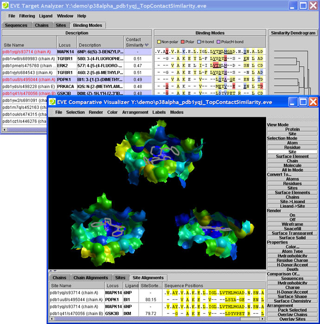Viewport: 320px width, 324px height.
Task: Open the Arrangement menu in Visualizer
Action: [135, 112]
